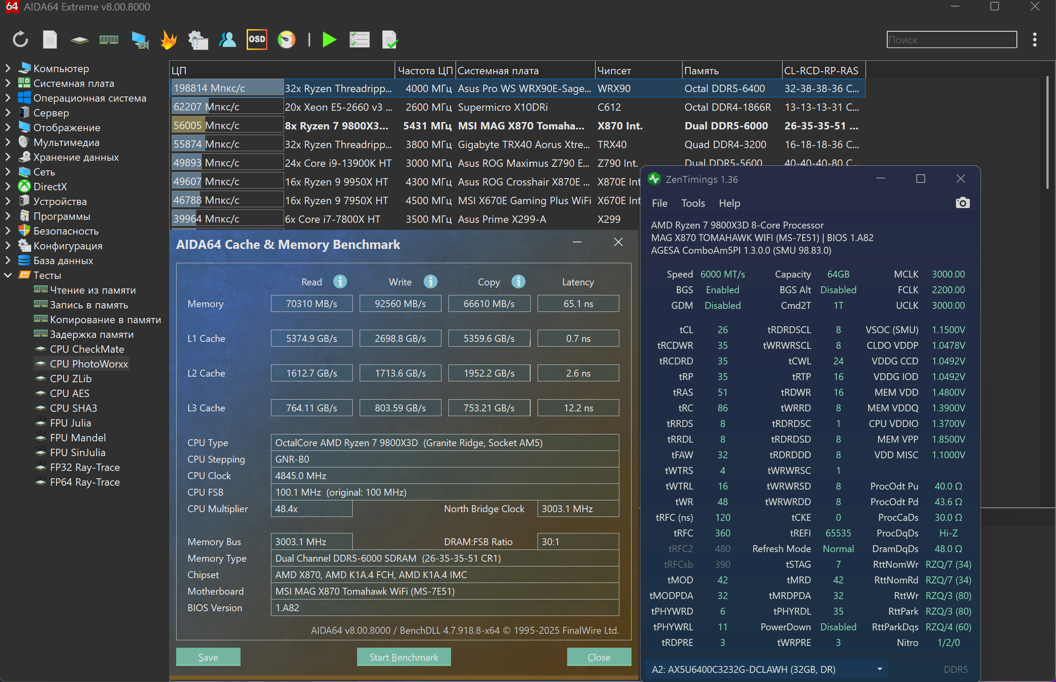Viewport: 1056px width, 682px height.
Task: Open the memory RAM stick toolbar icon
Action: (109, 40)
